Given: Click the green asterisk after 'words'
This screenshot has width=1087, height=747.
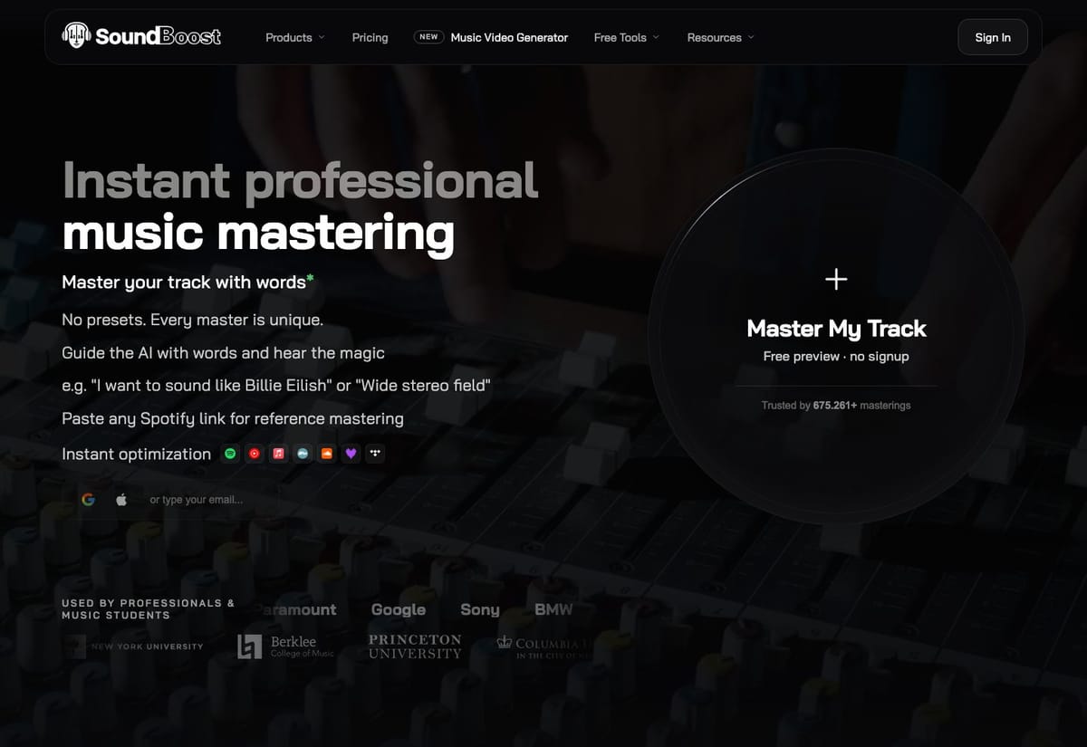Looking at the screenshot, I should (x=311, y=279).
